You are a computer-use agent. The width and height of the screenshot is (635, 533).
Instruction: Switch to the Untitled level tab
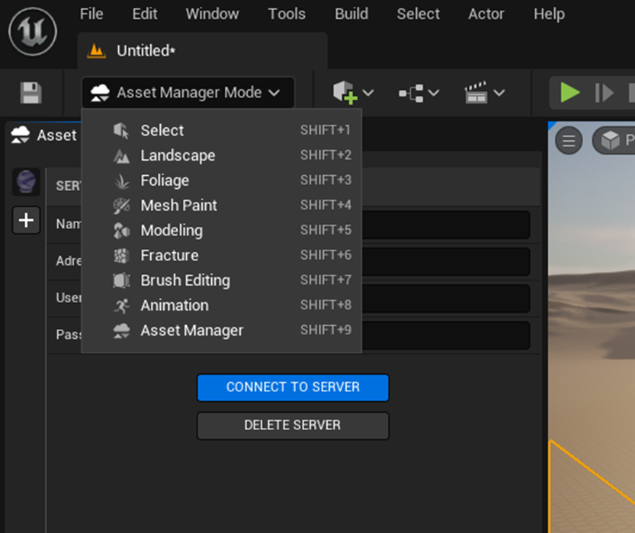click(x=145, y=51)
